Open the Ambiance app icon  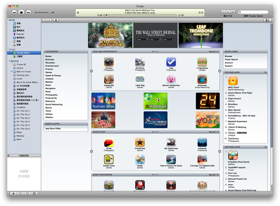click(202, 142)
